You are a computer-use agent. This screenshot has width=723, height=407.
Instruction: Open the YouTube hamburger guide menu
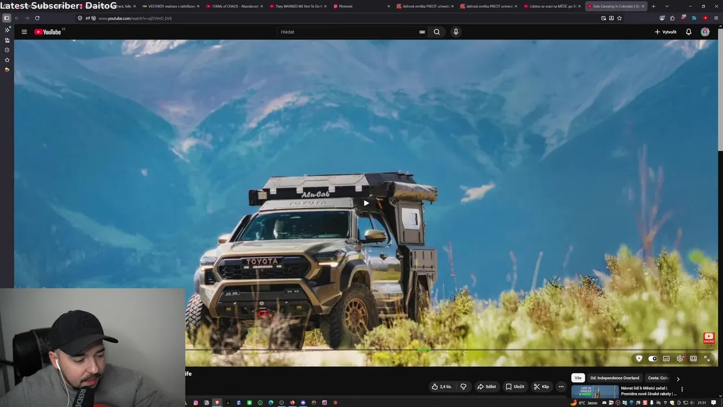point(24,32)
